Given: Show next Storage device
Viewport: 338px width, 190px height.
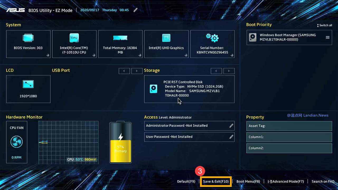Looking at the screenshot, I should (x=229, y=71).
